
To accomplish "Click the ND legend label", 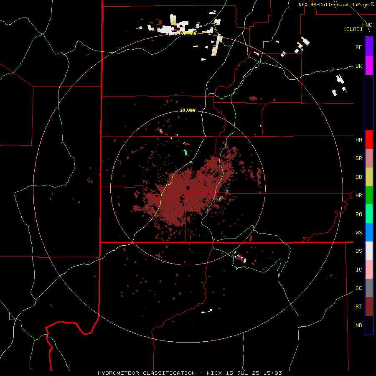I will coord(358,325).
